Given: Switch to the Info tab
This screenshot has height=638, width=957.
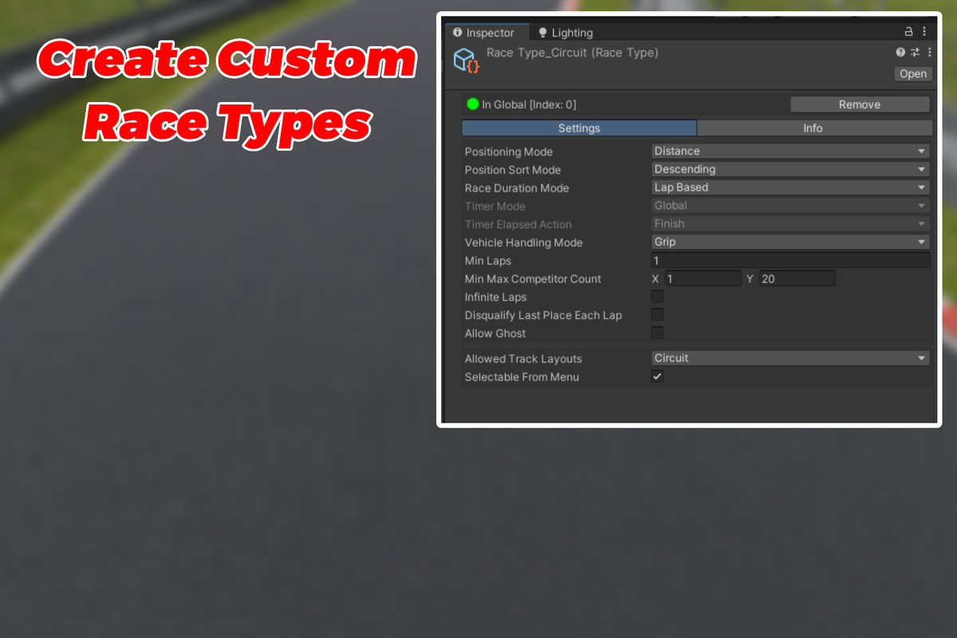Looking at the screenshot, I should (814, 128).
